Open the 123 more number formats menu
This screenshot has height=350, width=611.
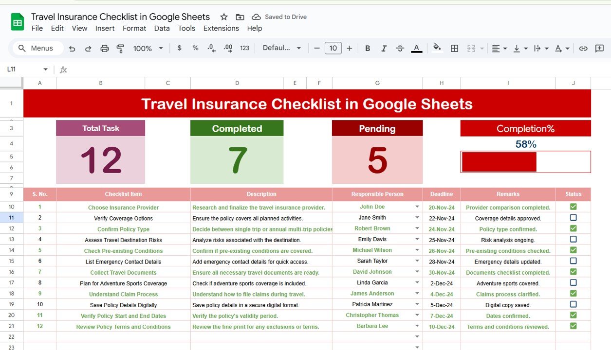click(245, 48)
